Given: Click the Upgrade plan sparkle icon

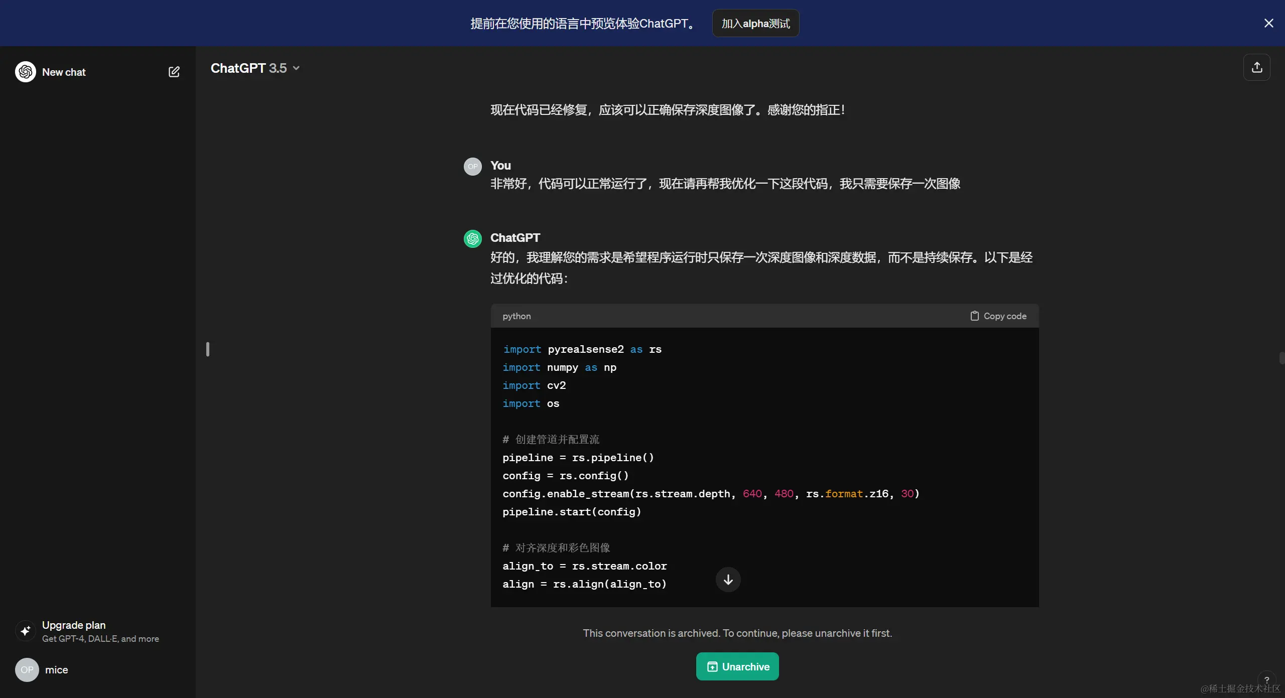Looking at the screenshot, I should tap(26, 631).
